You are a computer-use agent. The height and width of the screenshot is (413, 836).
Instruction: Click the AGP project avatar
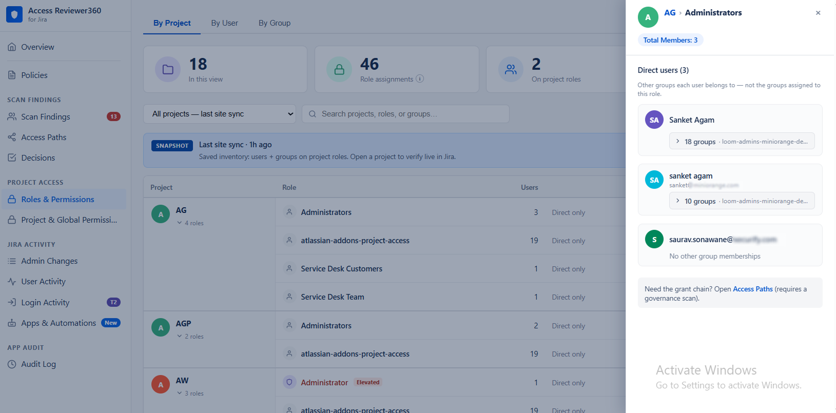(x=161, y=328)
